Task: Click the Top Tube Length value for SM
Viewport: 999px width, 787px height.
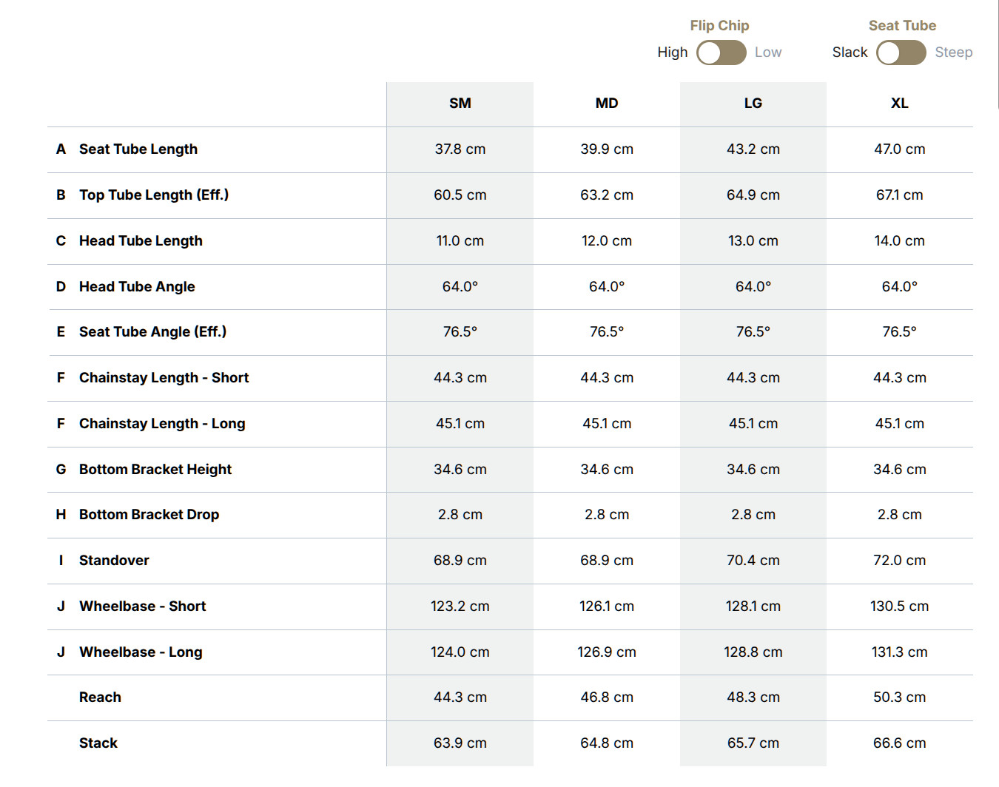Action: pos(460,195)
